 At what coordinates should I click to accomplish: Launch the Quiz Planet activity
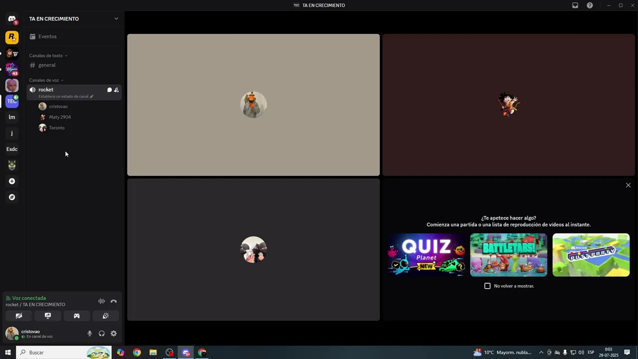(426, 255)
